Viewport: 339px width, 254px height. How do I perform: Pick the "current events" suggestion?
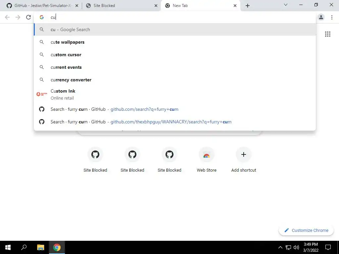pyautogui.click(x=175, y=67)
